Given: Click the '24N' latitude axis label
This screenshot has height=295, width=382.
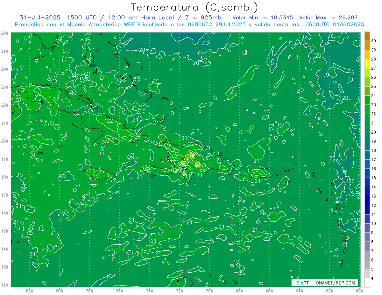Looking at the screenshot, I should pos(5,69).
